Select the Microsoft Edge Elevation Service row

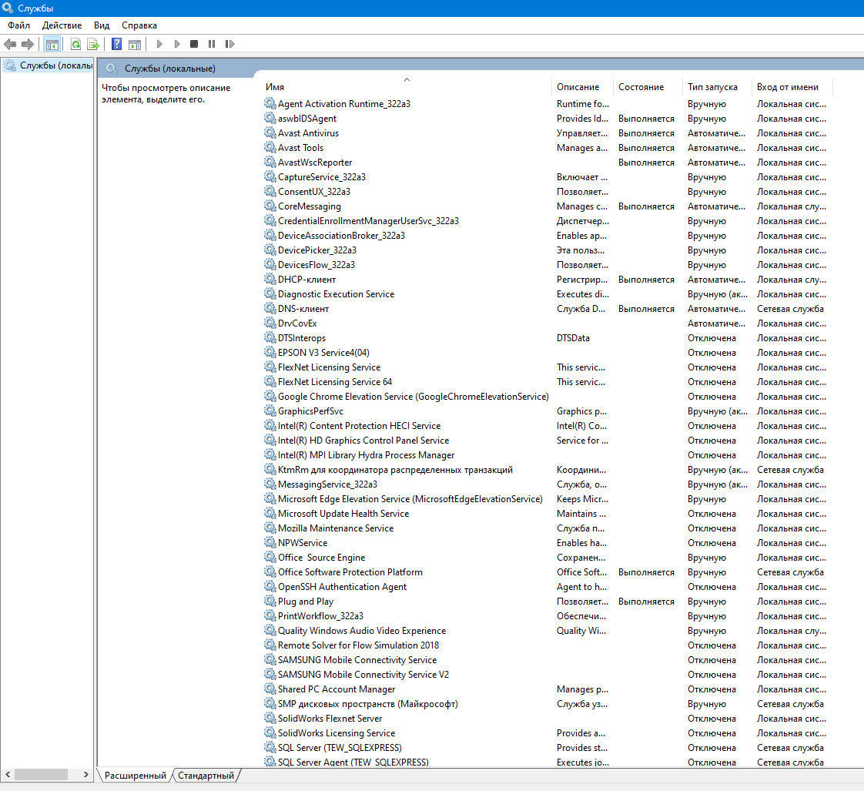548,499
